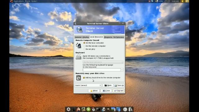Click the Connect button
The width and height of the screenshot is (199, 112).
[x=118, y=91]
